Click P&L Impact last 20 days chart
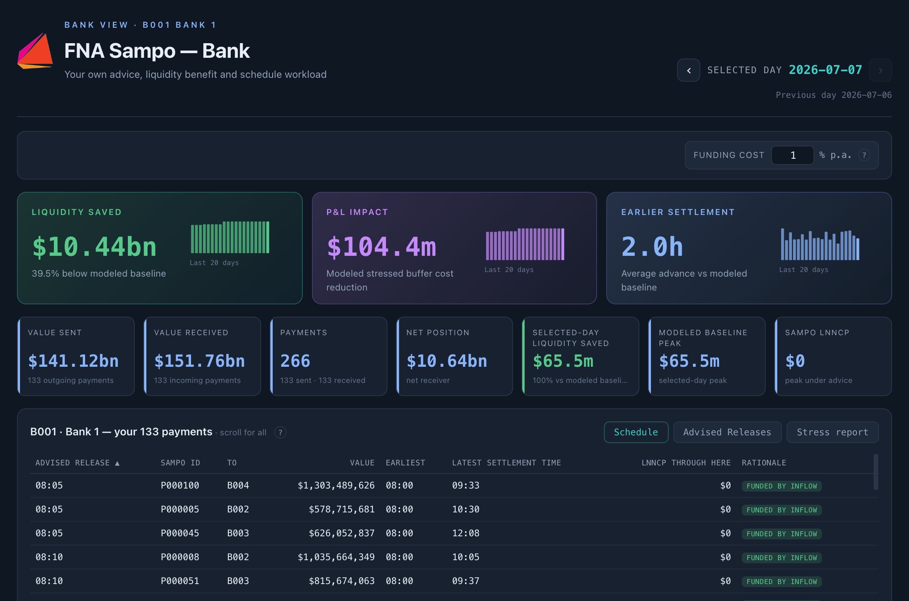The image size is (909, 601). coord(525,244)
